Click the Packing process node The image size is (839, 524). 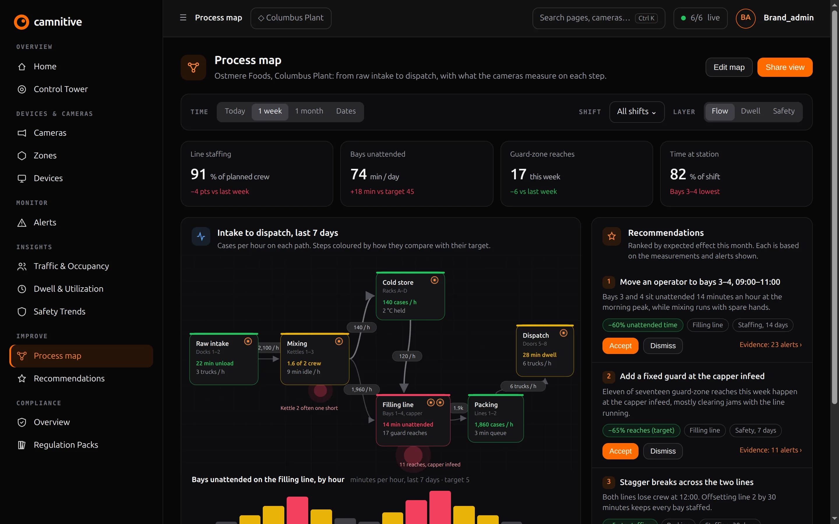click(x=496, y=418)
